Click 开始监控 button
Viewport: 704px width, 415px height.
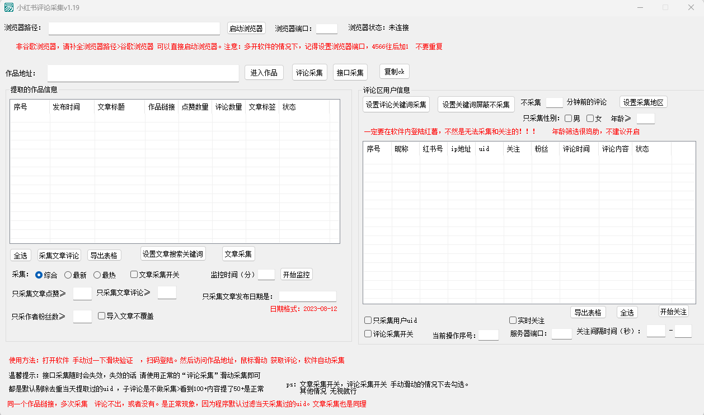297,275
